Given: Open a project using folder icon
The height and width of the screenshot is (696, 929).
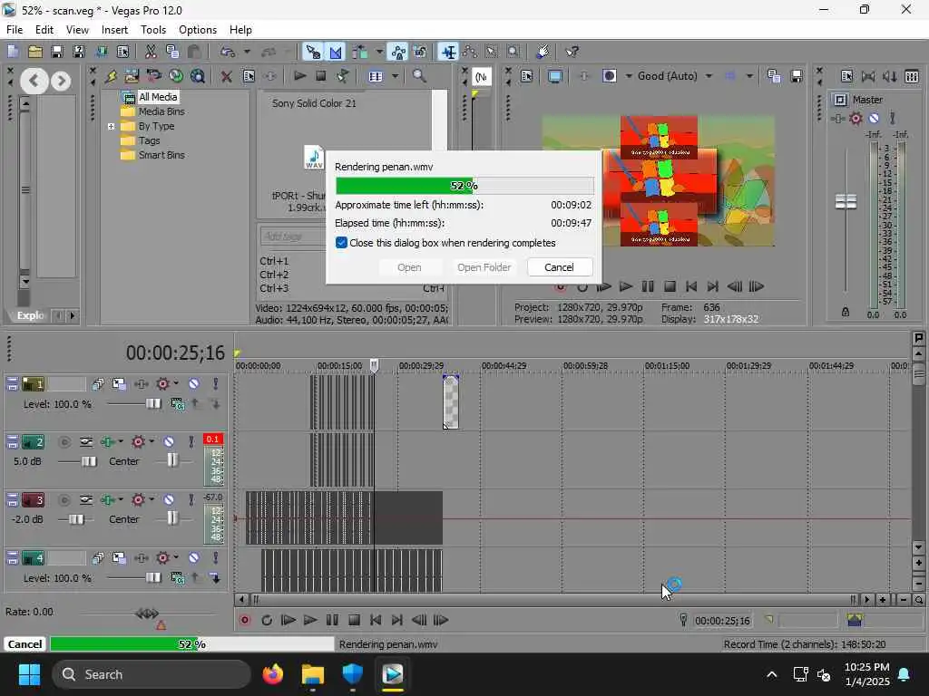Looking at the screenshot, I should pyautogui.click(x=35, y=52).
